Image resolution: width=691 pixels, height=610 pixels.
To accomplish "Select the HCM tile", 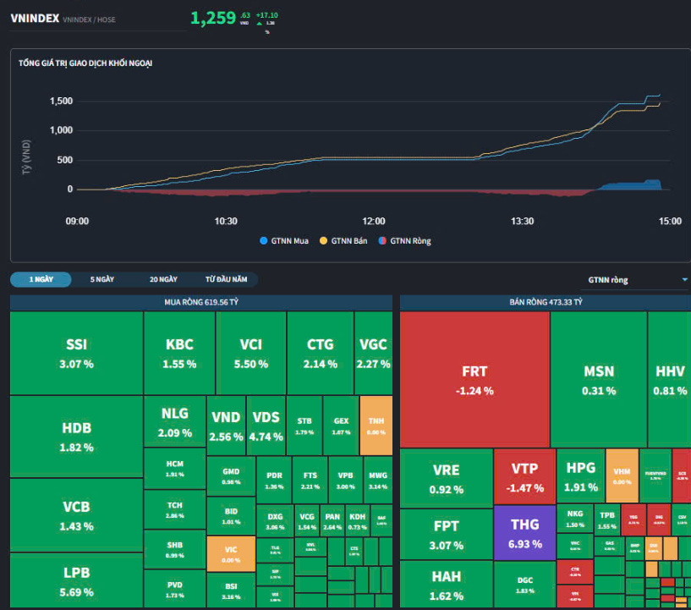I will pyautogui.click(x=175, y=469).
